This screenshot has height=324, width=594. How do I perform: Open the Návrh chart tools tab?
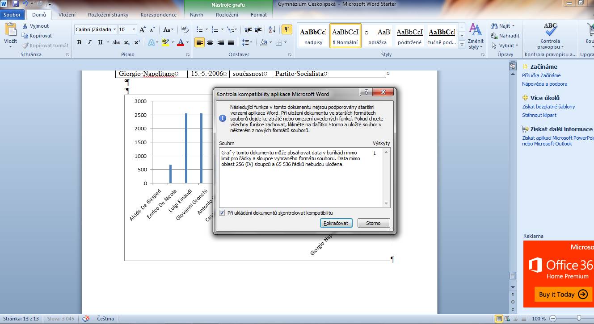[x=197, y=15]
